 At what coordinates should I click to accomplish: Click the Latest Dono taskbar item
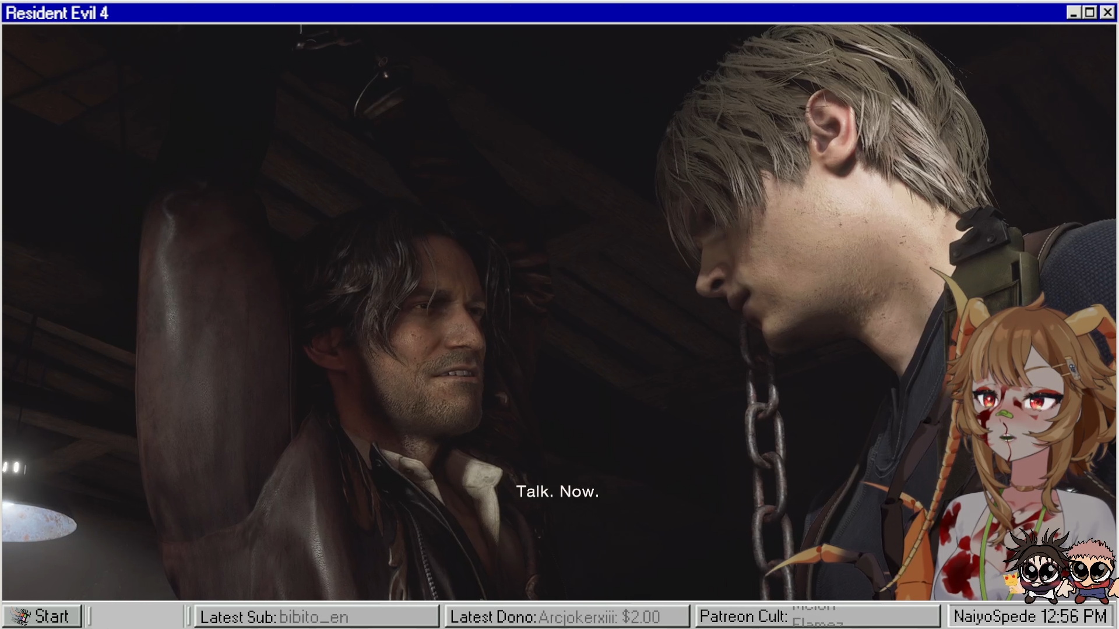[567, 616]
